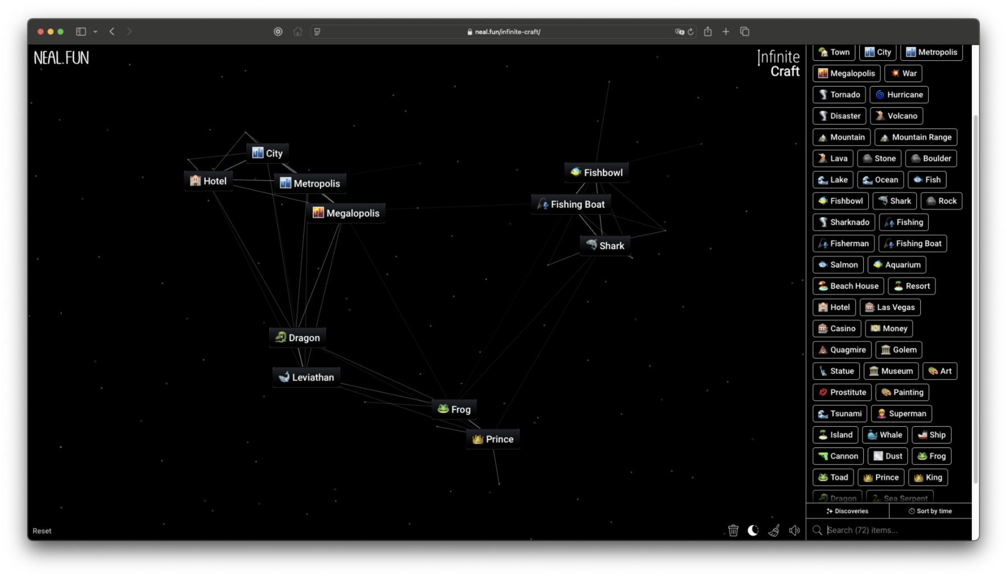This screenshot has height=577, width=1007.
Task: Open the Sort by time option
Action: tap(930, 511)
